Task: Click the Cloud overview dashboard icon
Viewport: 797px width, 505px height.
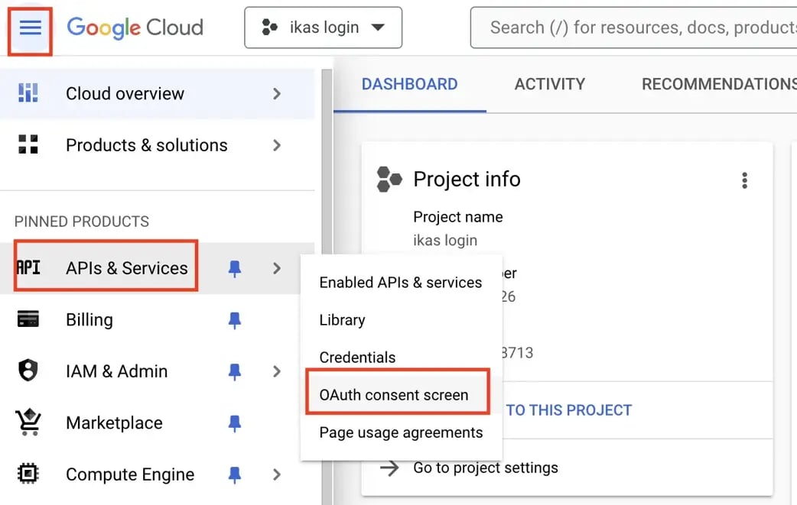Action: click(28, 93)
